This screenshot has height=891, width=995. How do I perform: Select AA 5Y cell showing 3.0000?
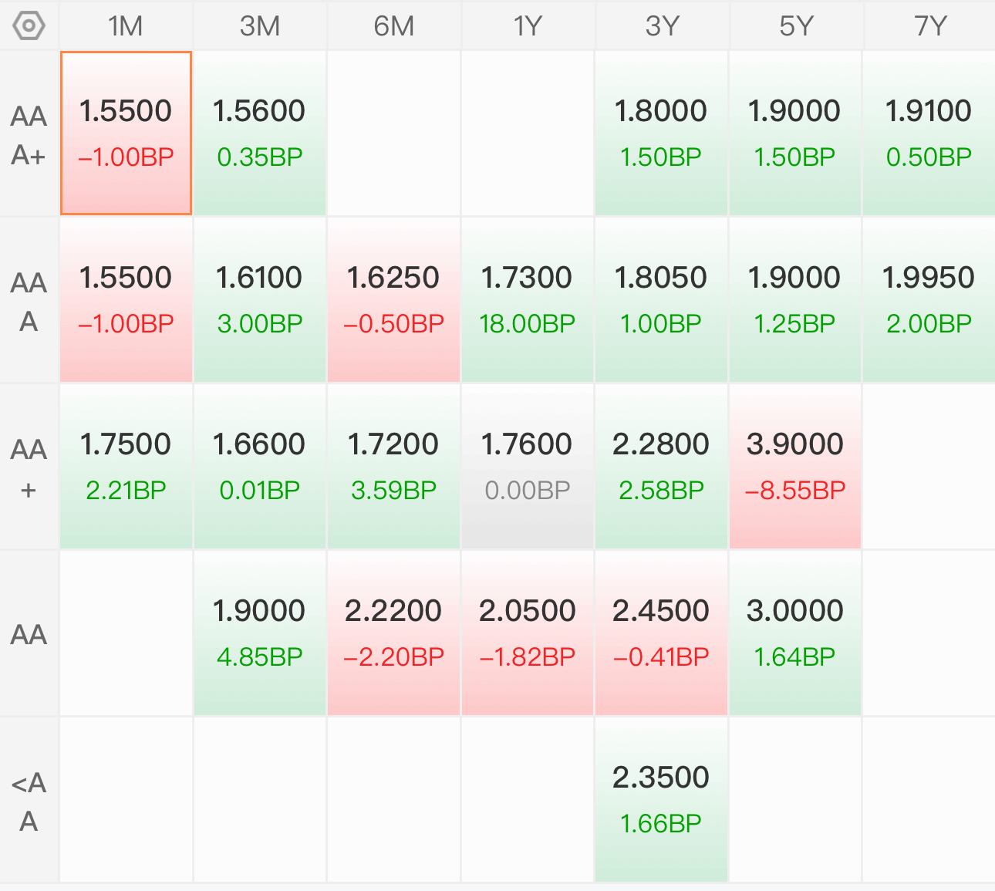[795, 633]
